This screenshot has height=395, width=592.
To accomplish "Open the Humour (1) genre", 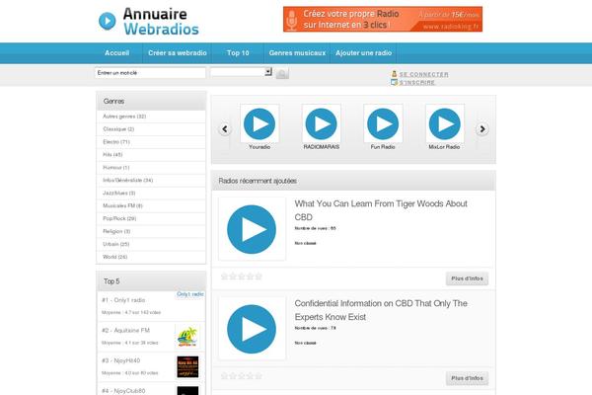I will (x=116, y=168).
